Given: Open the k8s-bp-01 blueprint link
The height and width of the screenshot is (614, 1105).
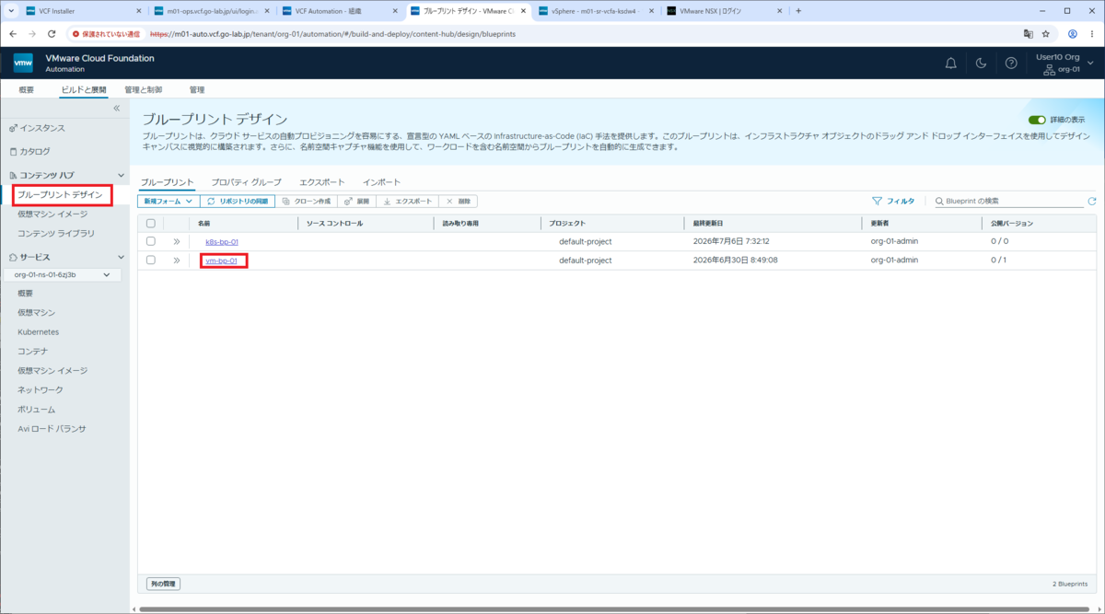Looking at the screenshot, I should 222,241.
